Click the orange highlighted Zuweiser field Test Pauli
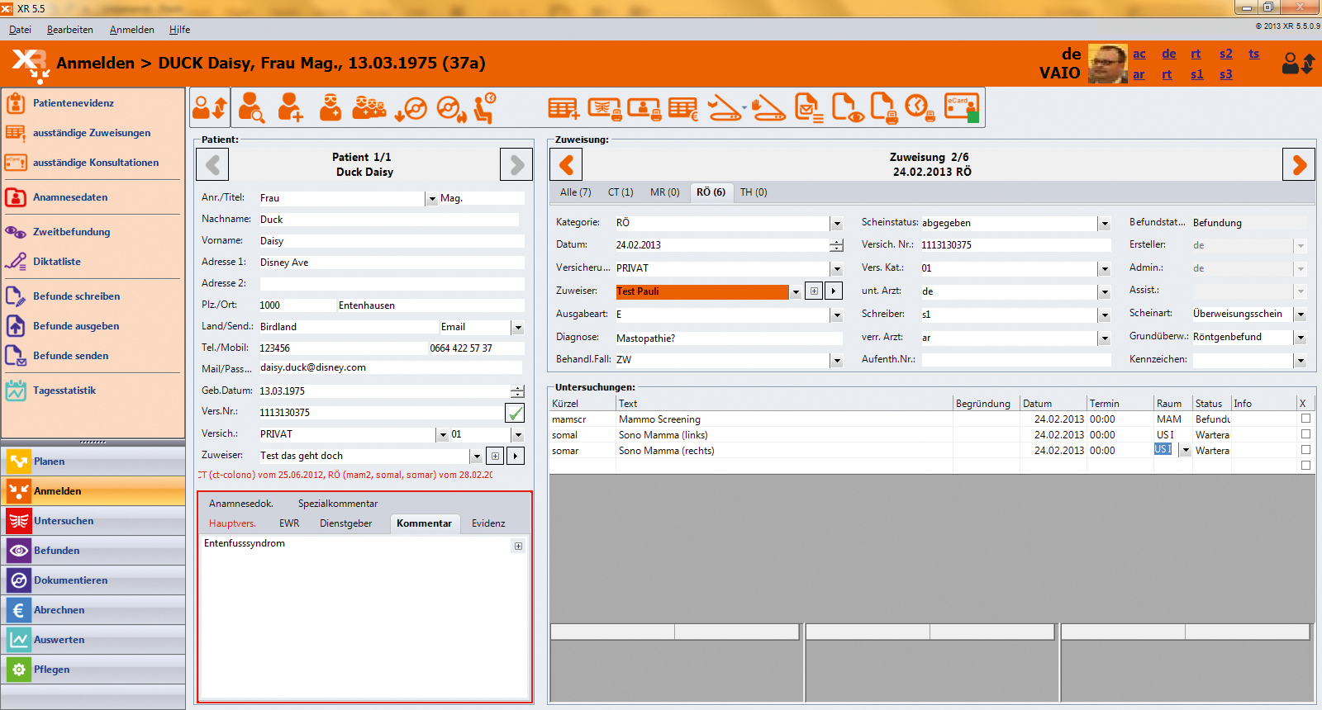This screenshot has height=710, width=1322. [701, 291]
